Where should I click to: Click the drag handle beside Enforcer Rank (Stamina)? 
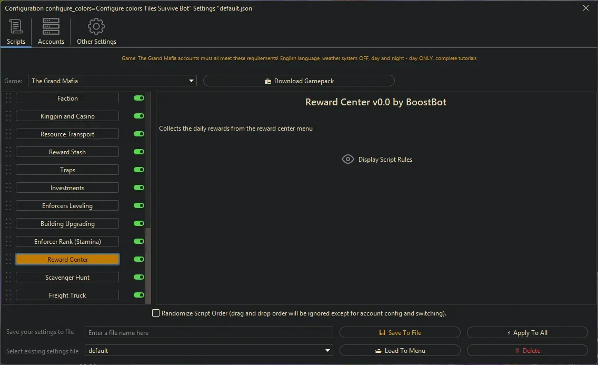[x=8, y=242]
